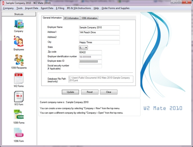The image size is (193, 147).
Task: Open the Company shortcut icon
Action: [x=18, y=24]
